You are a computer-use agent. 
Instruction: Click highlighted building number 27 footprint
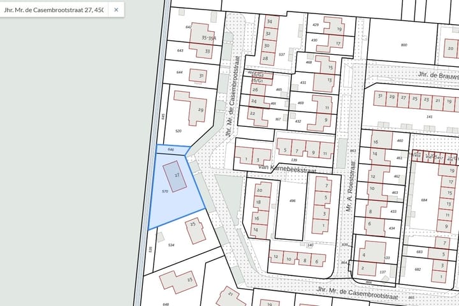click(173, 174)
